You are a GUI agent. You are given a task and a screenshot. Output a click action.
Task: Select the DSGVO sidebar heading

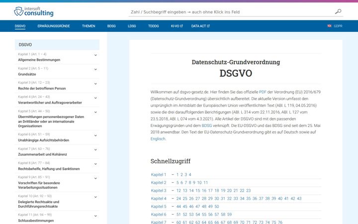(x=57, y=45)
